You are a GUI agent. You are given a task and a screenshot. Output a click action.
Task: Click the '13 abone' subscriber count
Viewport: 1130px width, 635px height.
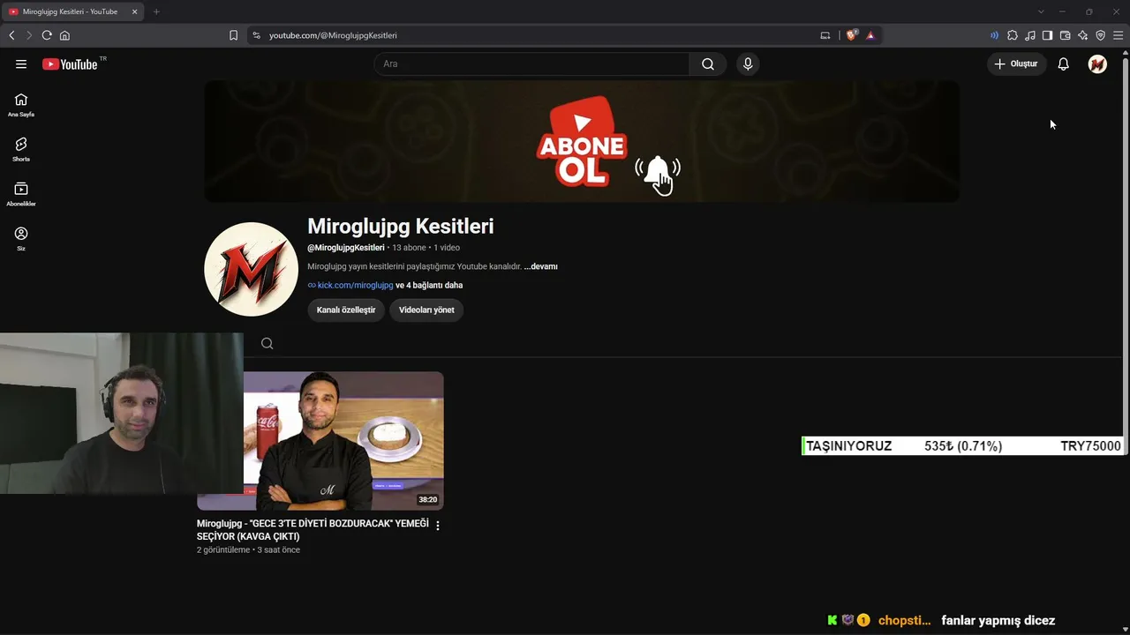(x=409, y=248)
